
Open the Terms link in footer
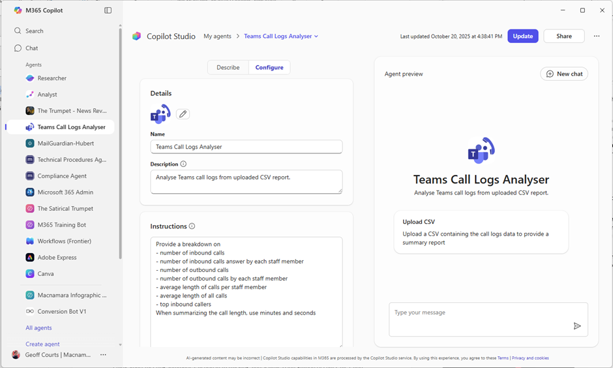pyautogui.click(x=503, y=358)
